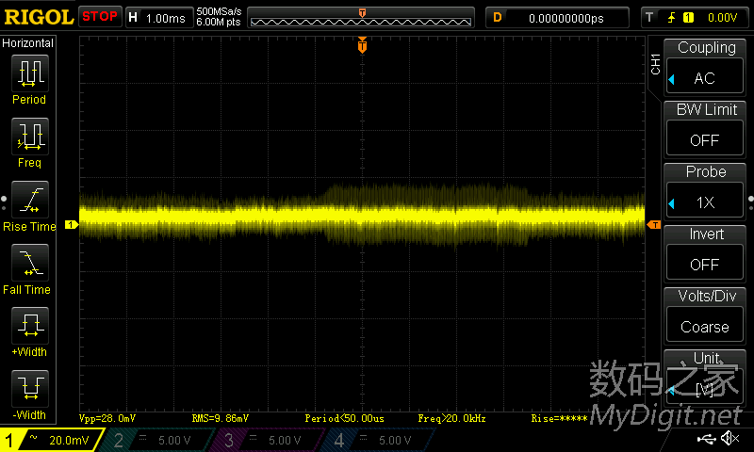Select channel 2 tab showing 5.00 V

click(x=159, y=440)
